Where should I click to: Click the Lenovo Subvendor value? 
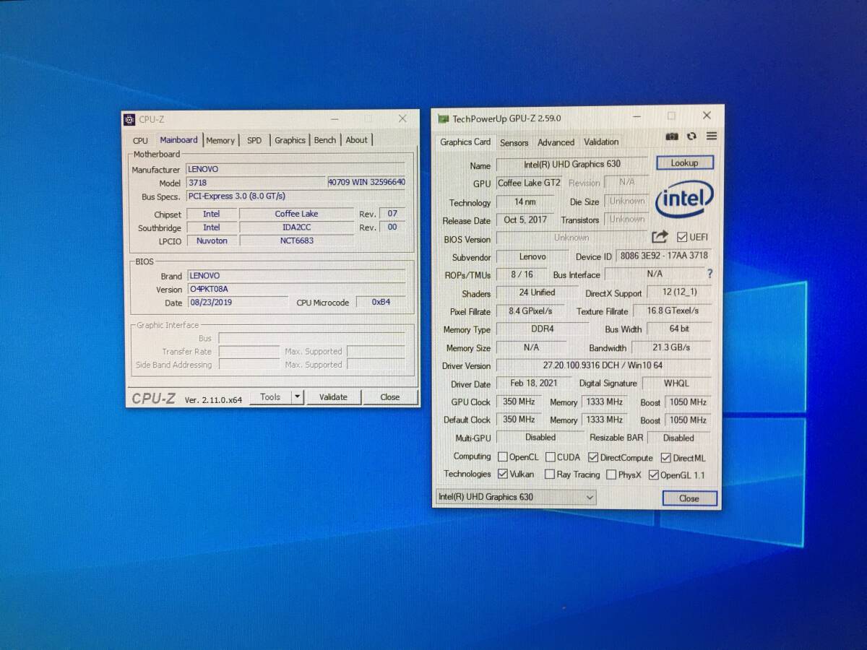(x=532, y=256)
